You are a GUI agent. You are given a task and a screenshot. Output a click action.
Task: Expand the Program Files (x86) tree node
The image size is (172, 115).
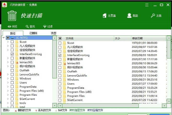tap(8, 91)
